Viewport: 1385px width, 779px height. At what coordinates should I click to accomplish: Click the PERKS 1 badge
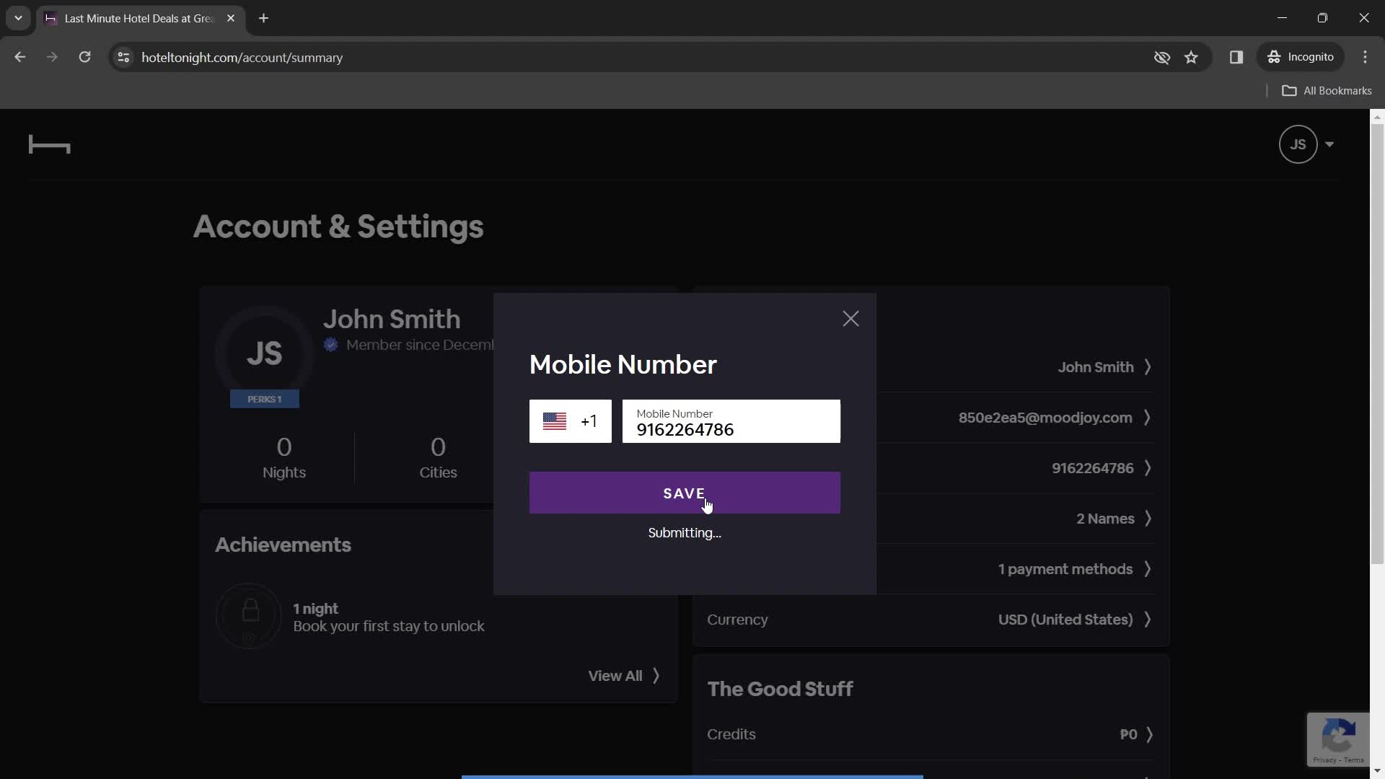264,399
